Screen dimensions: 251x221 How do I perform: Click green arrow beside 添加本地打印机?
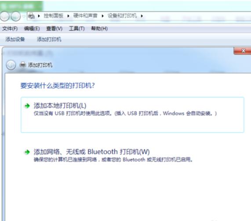click(27, 106)
